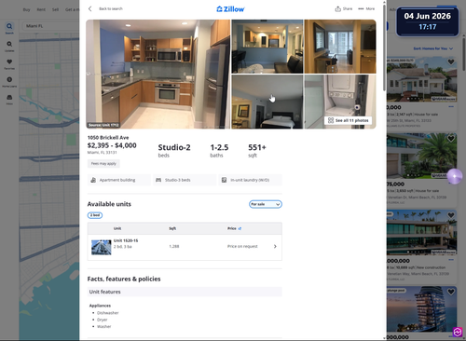Viewport: 466px width, 341px height.
Task: Click the Dishwasher appliance item
Action: tap(107, 313)
